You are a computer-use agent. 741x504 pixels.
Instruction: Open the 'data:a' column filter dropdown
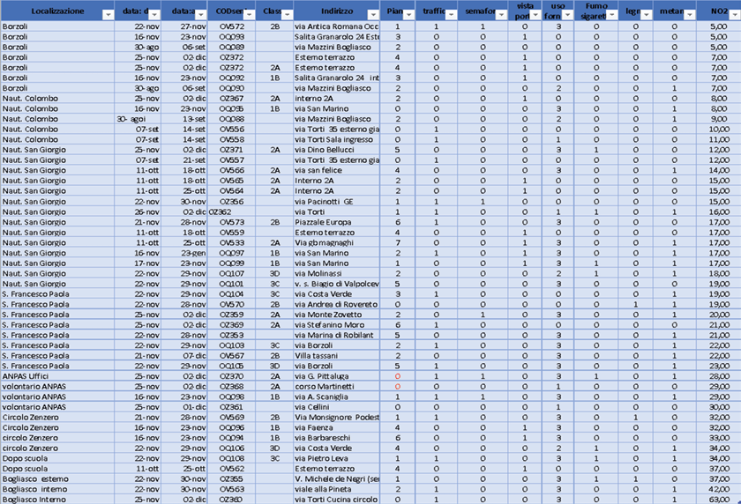pos(200,15)
